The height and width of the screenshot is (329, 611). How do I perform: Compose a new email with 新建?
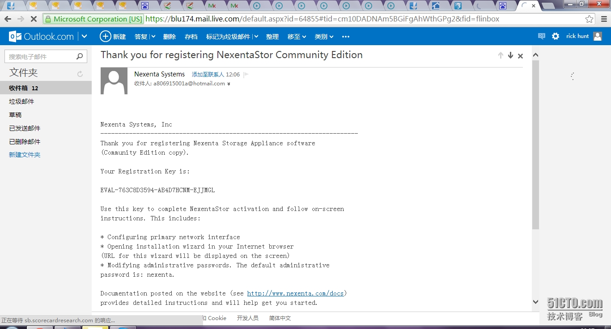tap(113, 37)
